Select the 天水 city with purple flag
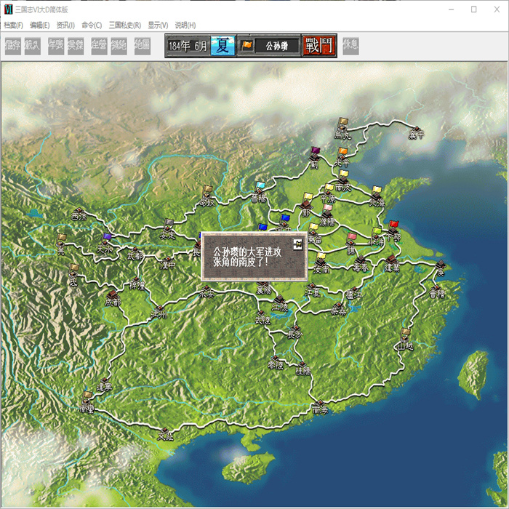The image size is (509, 509). point(106,243)
